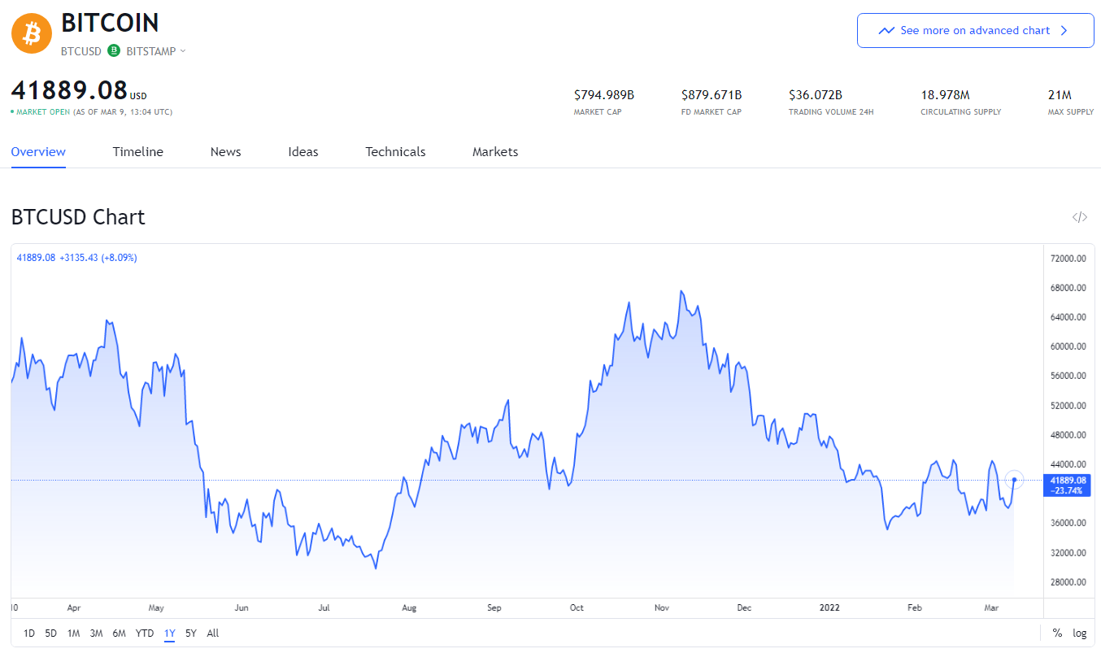Click the BITCOIN title heading
The height and width of the screenshot is (653, 1101).
(111, 23)
